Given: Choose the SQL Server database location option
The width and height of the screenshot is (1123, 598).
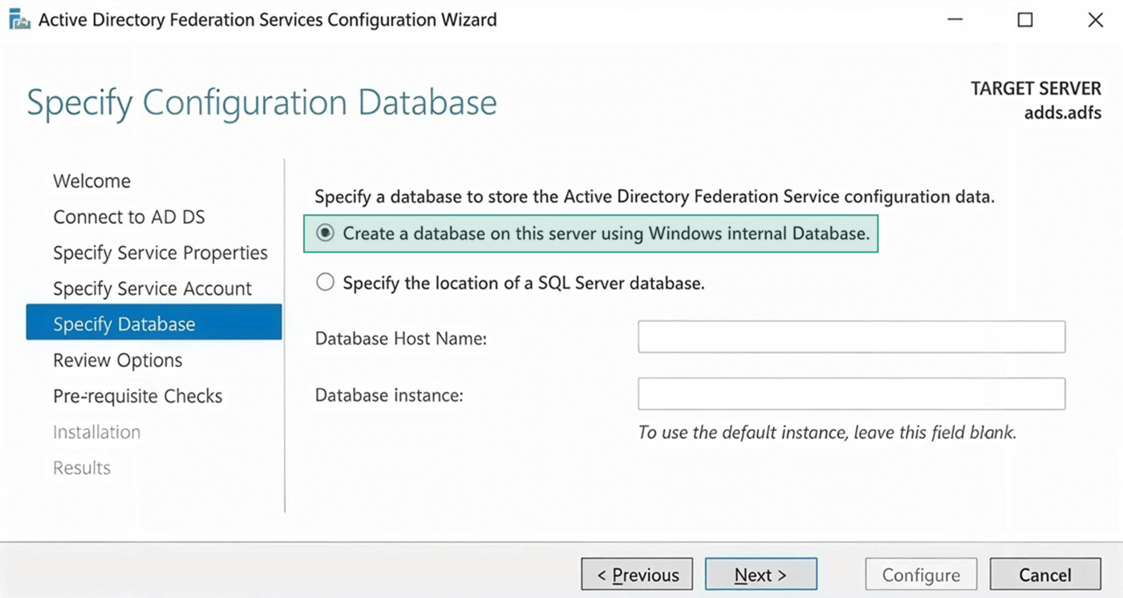Looking at the screenshot, I should tap(325, 282).
